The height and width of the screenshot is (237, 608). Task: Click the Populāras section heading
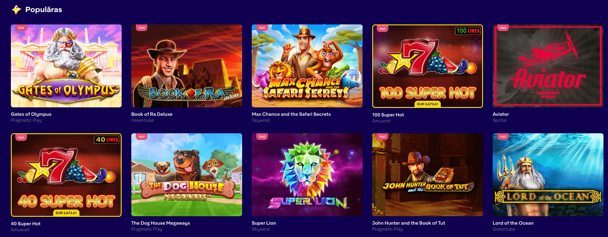coord(43,10)
